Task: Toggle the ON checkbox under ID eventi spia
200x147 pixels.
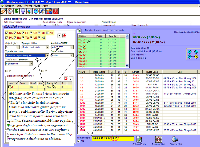Action: [x=78, y=141]
